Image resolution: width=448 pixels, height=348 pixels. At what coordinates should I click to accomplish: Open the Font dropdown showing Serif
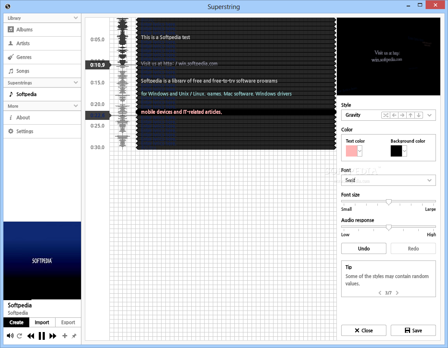coord(388,180)
